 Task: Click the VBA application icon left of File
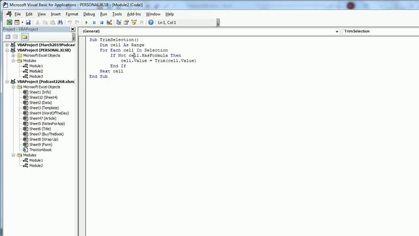pyautogui.click(x=9, y=14)
